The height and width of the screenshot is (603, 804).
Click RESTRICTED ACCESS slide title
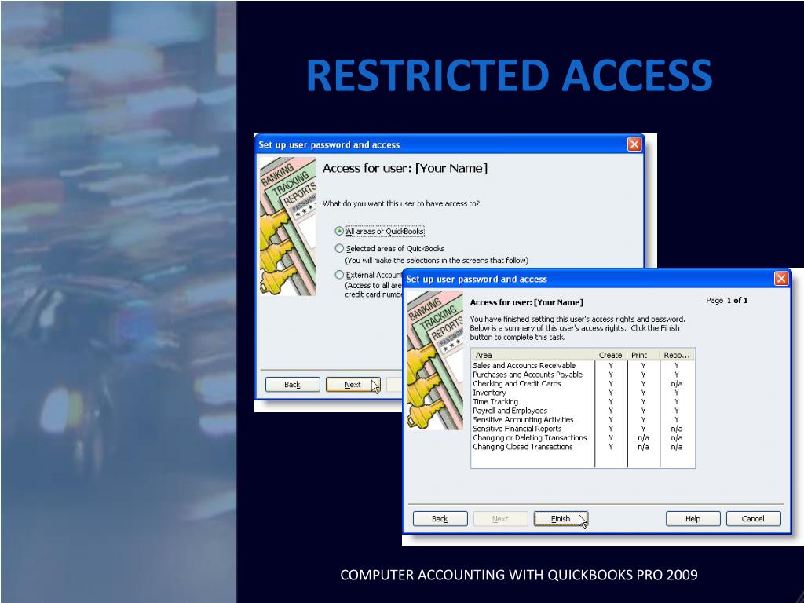pos(509,75)
